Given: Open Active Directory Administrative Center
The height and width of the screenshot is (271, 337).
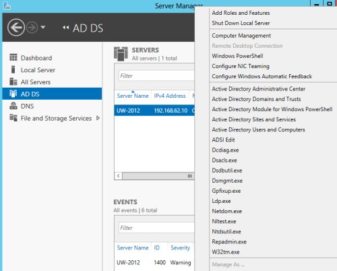Looking at the screenshot, I should [259, 89].
